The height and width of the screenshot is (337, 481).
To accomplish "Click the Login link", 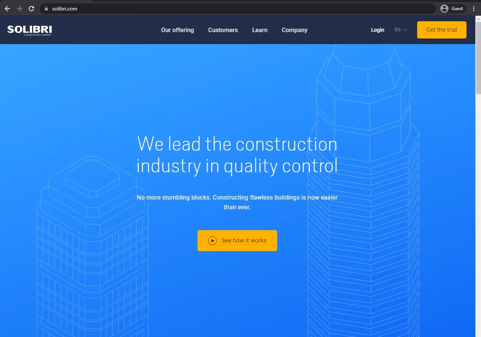I will click(x=378, y=30).
